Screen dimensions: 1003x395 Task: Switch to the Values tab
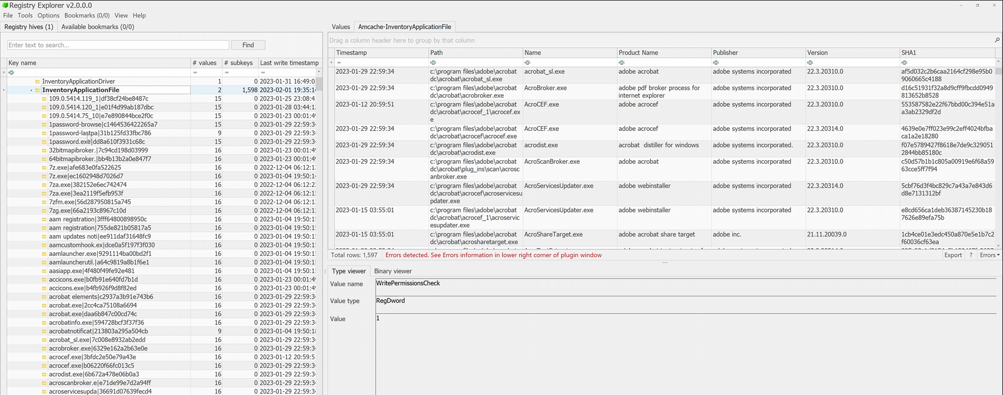click(x=340, y=27)
